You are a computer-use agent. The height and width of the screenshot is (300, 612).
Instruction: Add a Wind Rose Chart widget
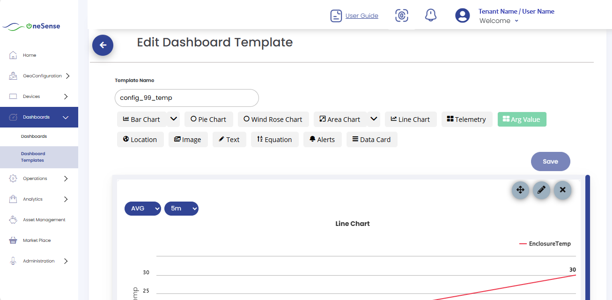pyautogui.click(x=273, y=120)
